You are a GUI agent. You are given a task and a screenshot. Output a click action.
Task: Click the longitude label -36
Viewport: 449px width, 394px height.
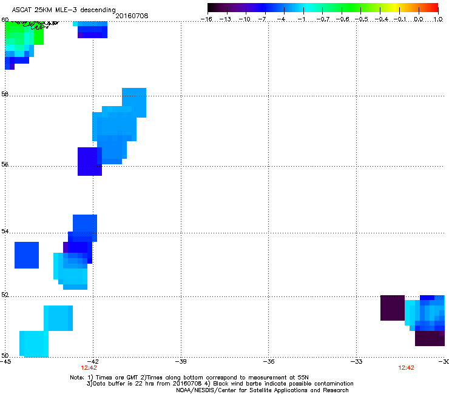point(269,362)
